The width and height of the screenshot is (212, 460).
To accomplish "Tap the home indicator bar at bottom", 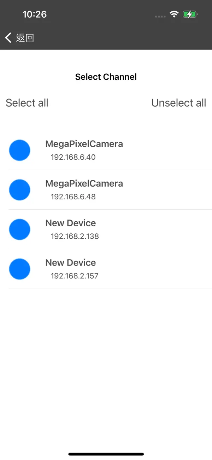I will (x=106, y=454).
